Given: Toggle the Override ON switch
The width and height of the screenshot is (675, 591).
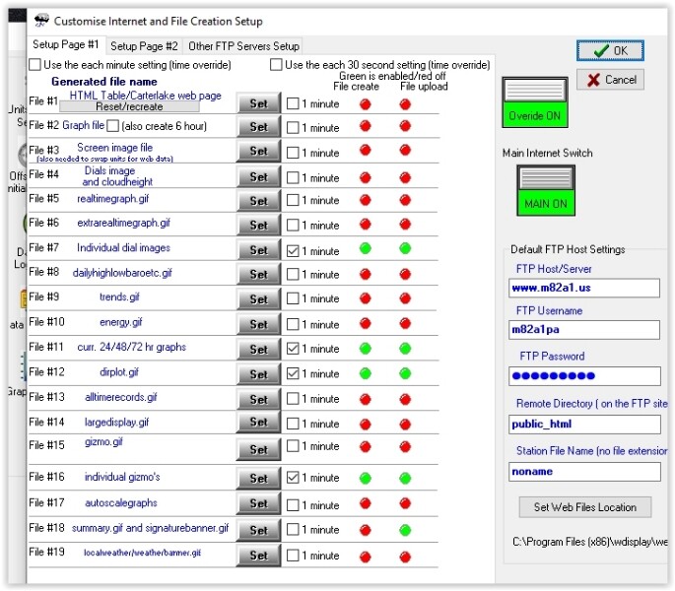Looking at the screenshot, I should click(x=535, y=102).
